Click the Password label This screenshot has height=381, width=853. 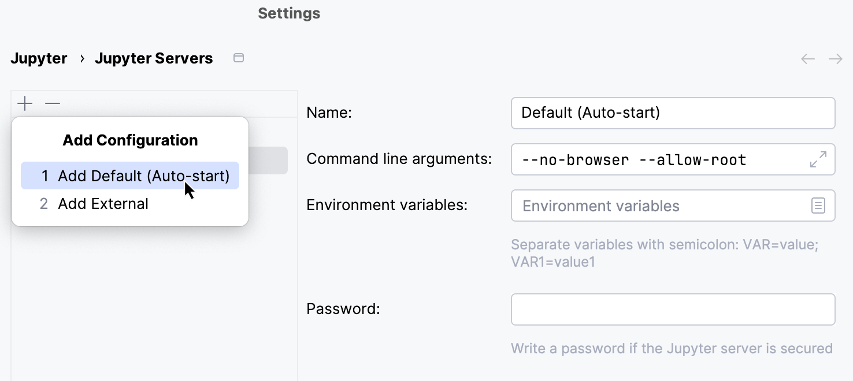point(343,309)
